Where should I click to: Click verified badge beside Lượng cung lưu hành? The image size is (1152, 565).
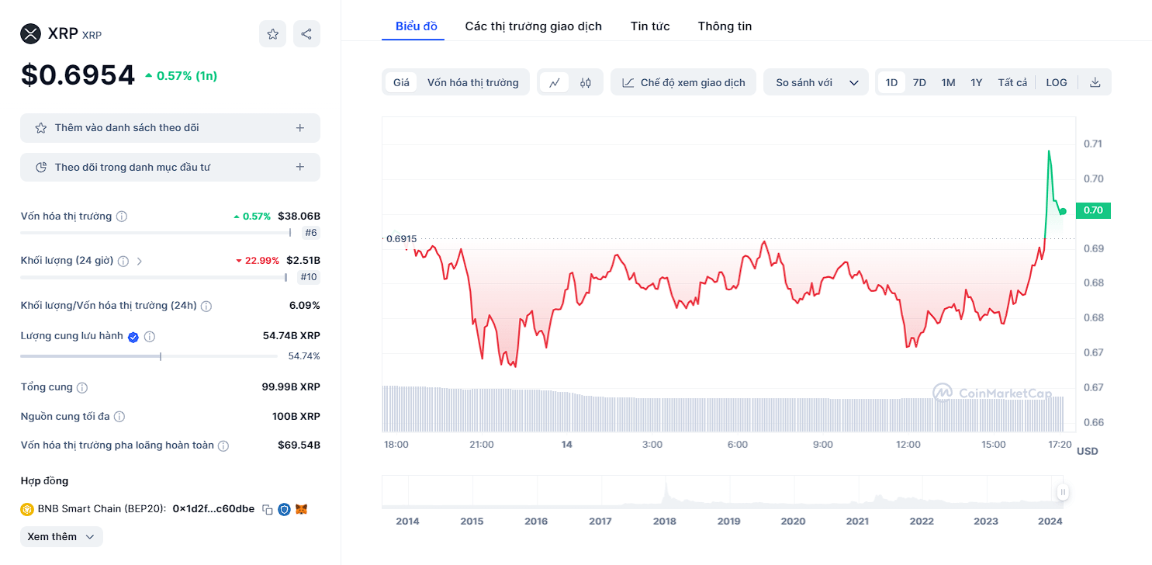tap(133, 337)
